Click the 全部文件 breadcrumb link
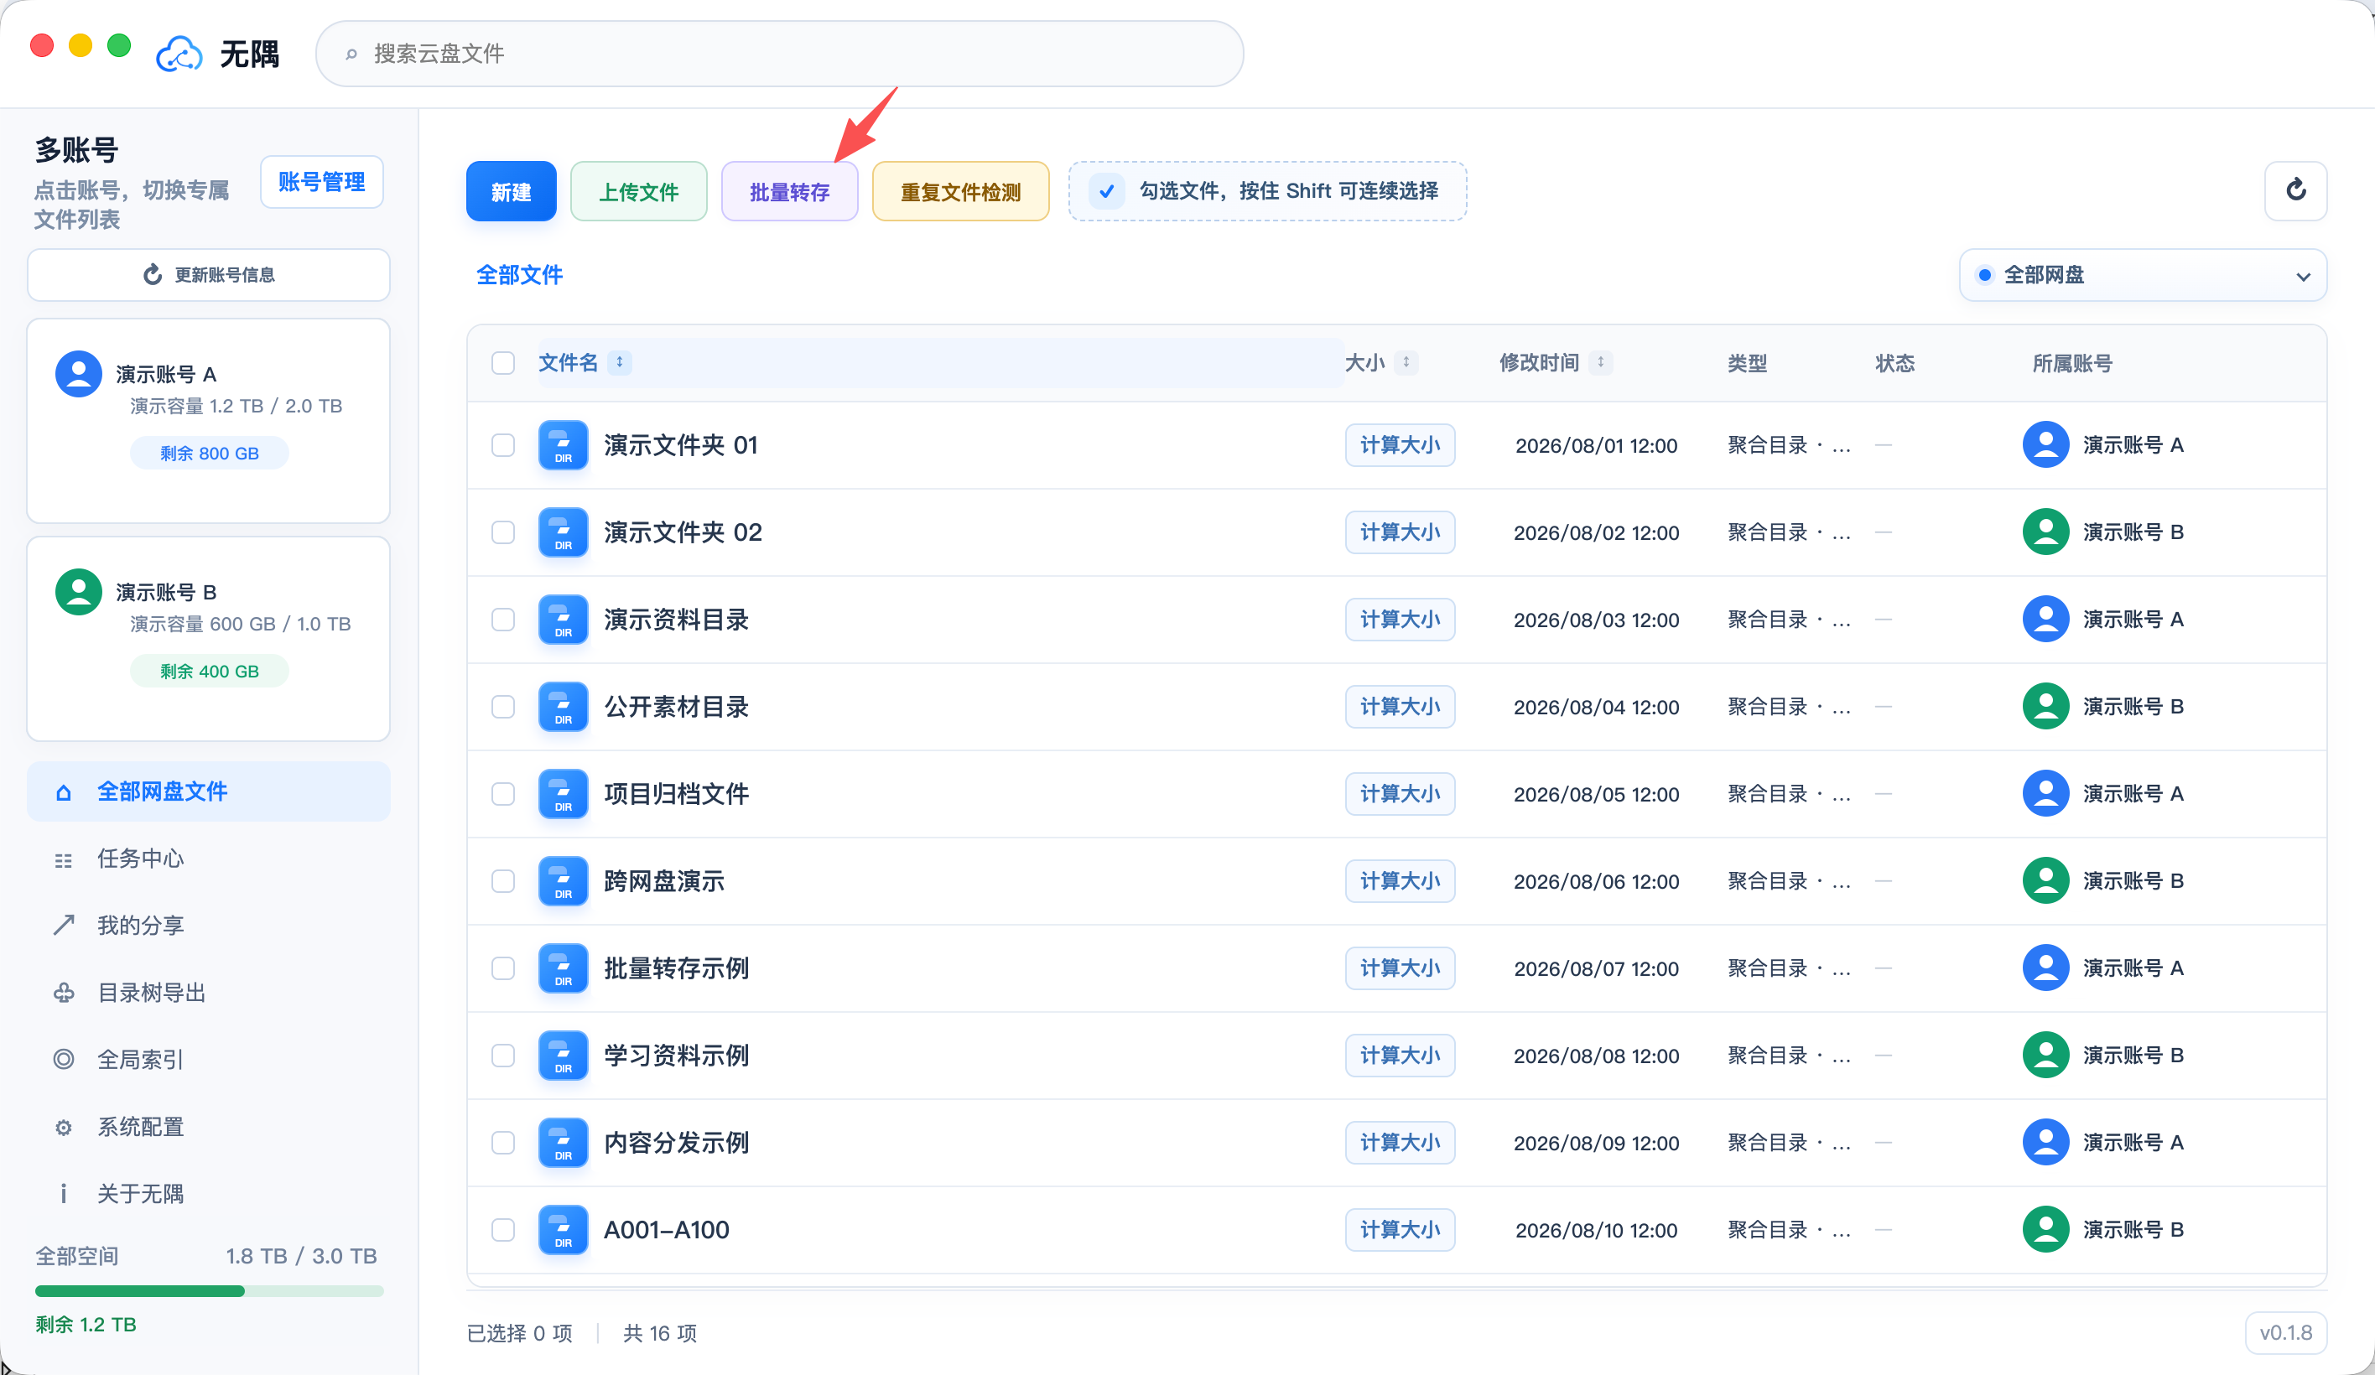 coord(519,275)
